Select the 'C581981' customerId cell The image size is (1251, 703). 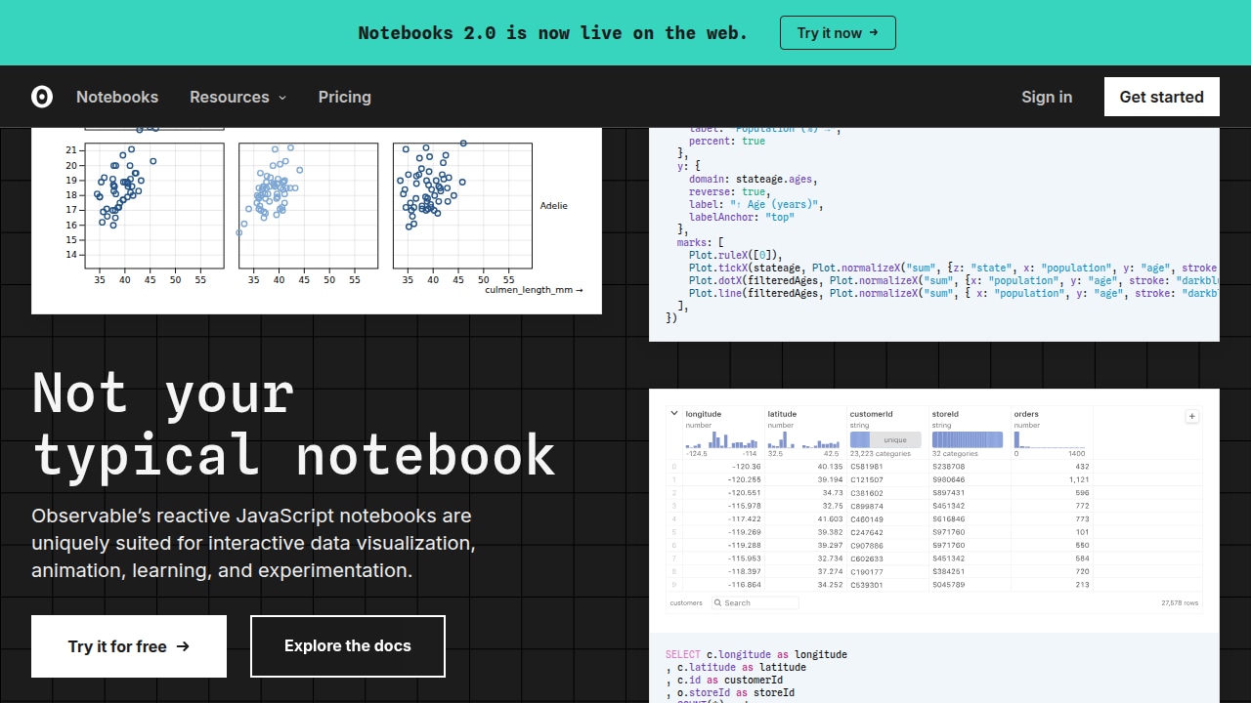point(866,467)
